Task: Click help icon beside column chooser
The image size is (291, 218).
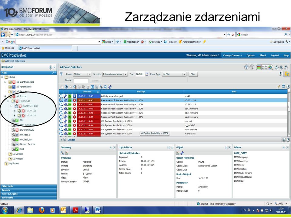Action: click(x=288, y=86)
